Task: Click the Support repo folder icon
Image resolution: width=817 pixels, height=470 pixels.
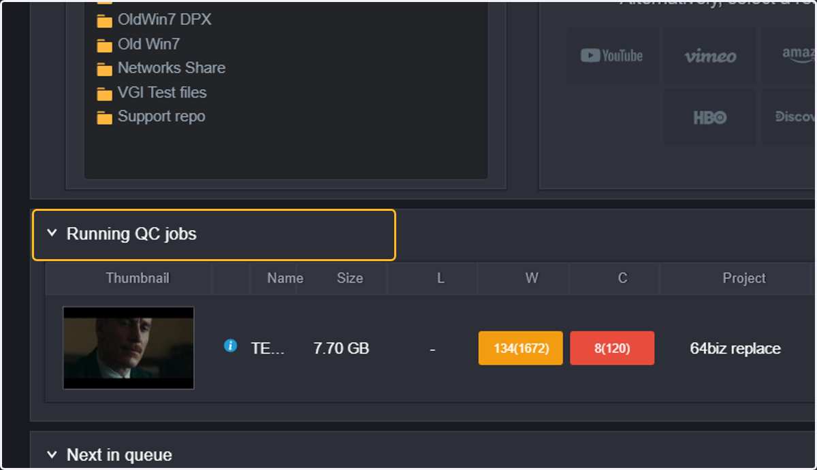Action: (104, 118)
